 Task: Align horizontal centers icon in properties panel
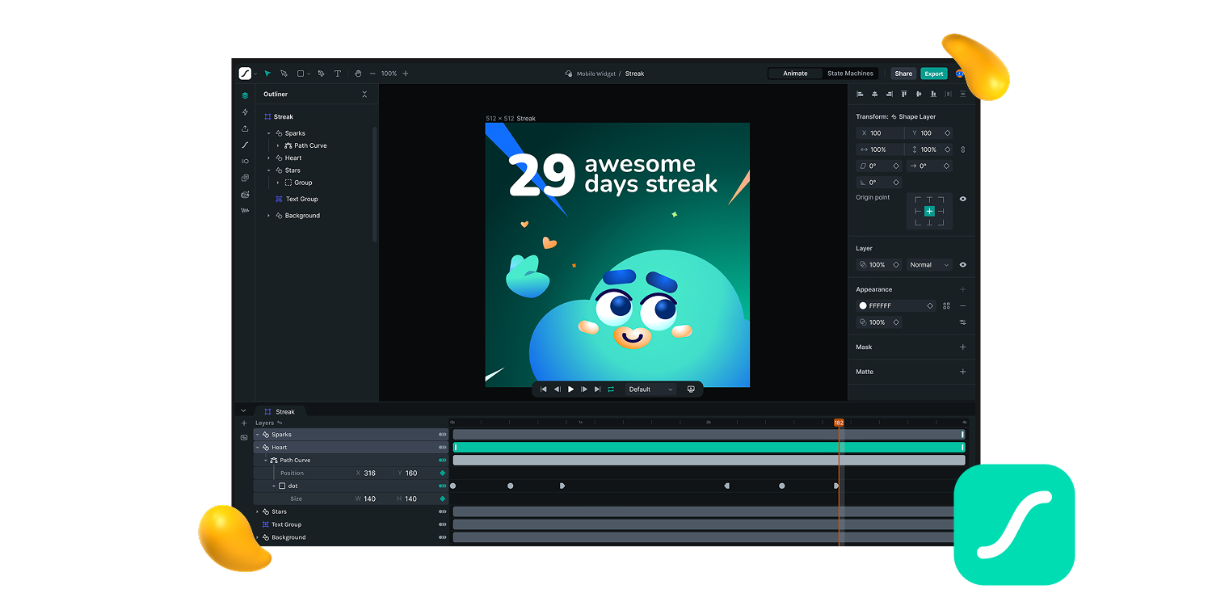874,95
